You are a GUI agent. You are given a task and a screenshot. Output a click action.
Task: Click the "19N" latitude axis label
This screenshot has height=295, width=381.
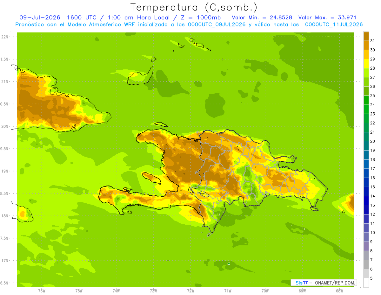point(5,171)
